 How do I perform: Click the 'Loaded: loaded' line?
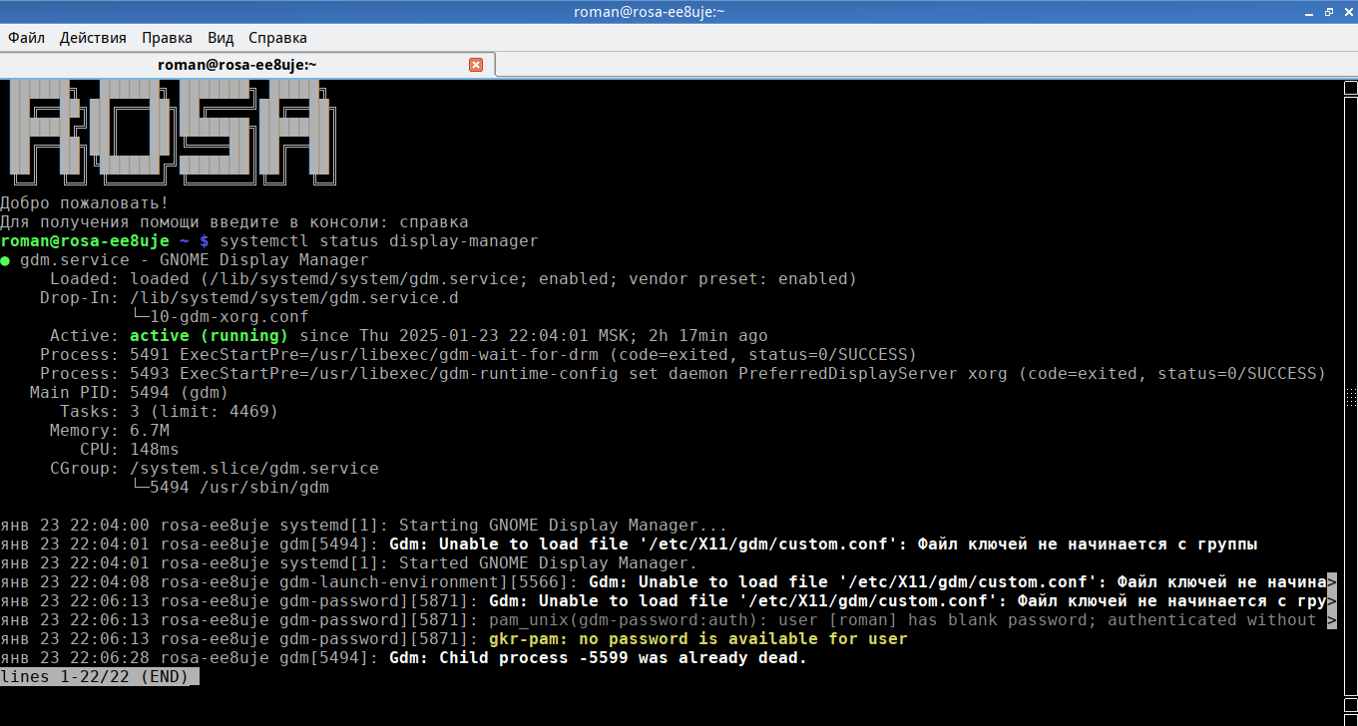(453, 279)
